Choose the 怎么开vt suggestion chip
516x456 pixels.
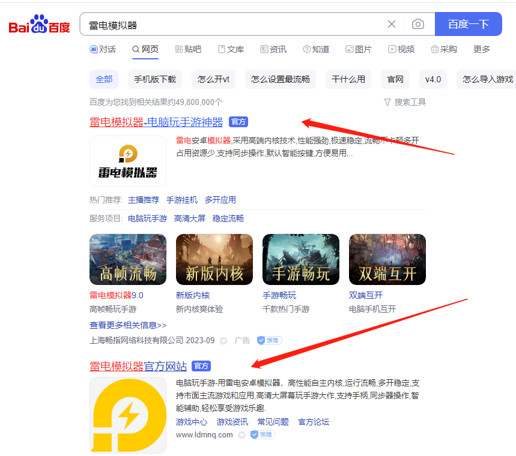213,79
